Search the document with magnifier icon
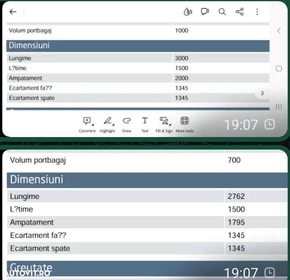Screen dimensions: 290x280 (x=222, y=12)
